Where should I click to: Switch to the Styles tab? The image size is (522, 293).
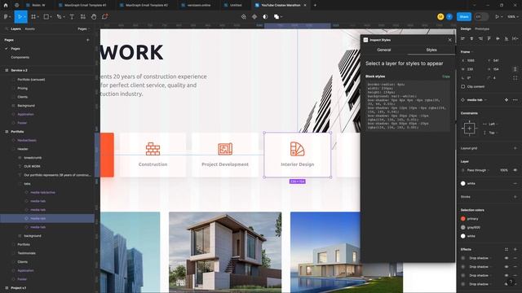[x=431, y=50]
